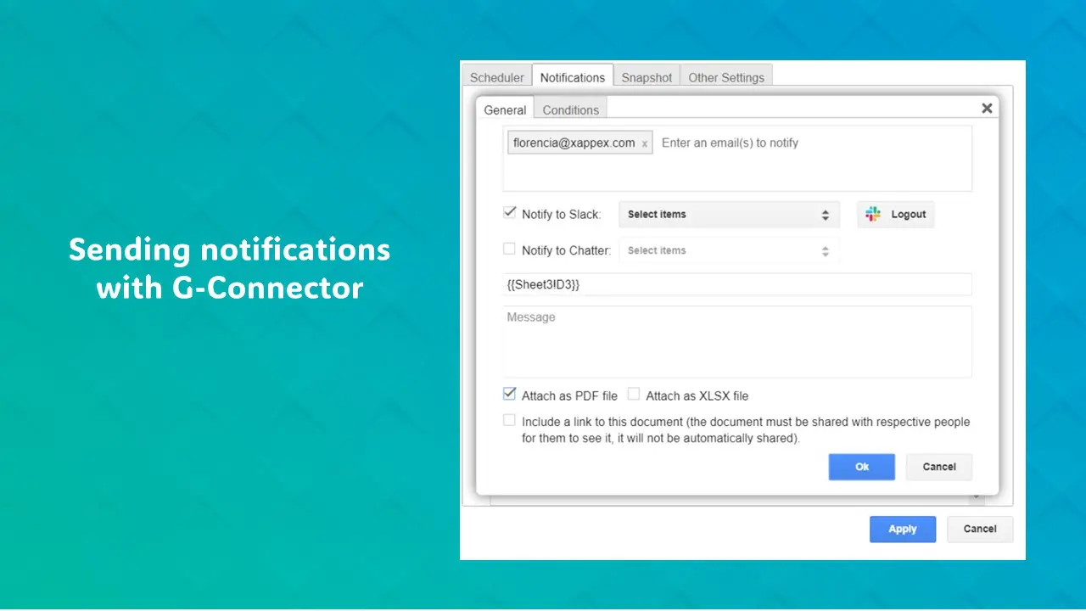Click the Apply button
Screen dimensions: 1086x611
pos(902,529)
